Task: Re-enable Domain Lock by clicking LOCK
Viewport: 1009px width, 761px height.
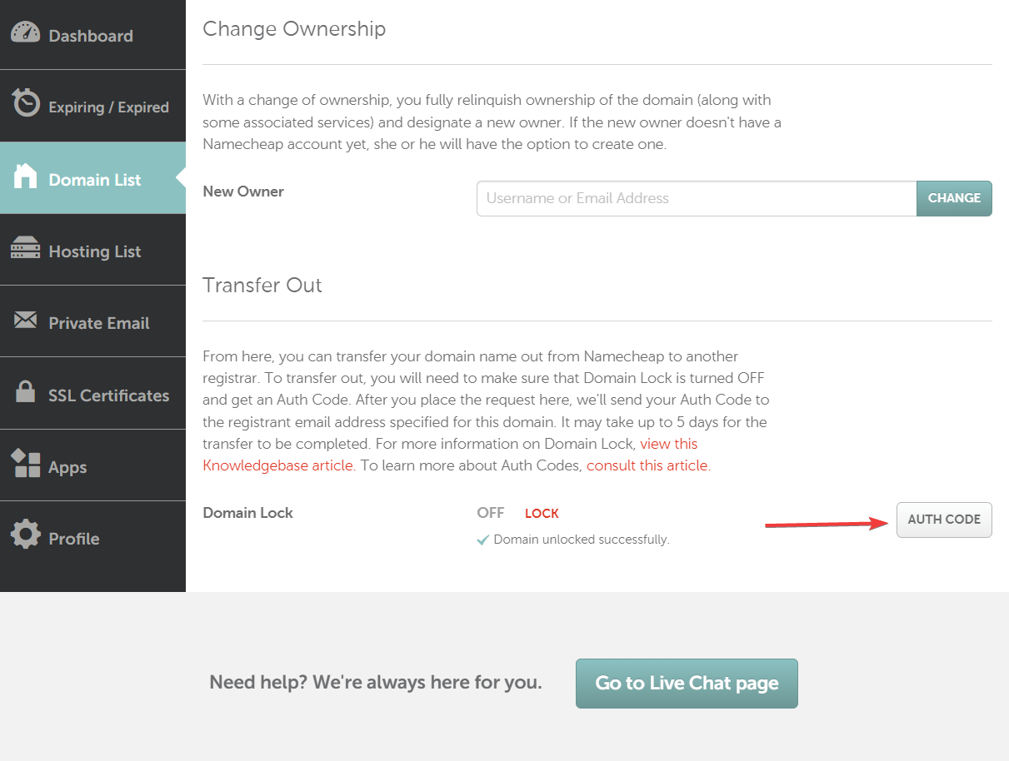Action: [542, 513]
